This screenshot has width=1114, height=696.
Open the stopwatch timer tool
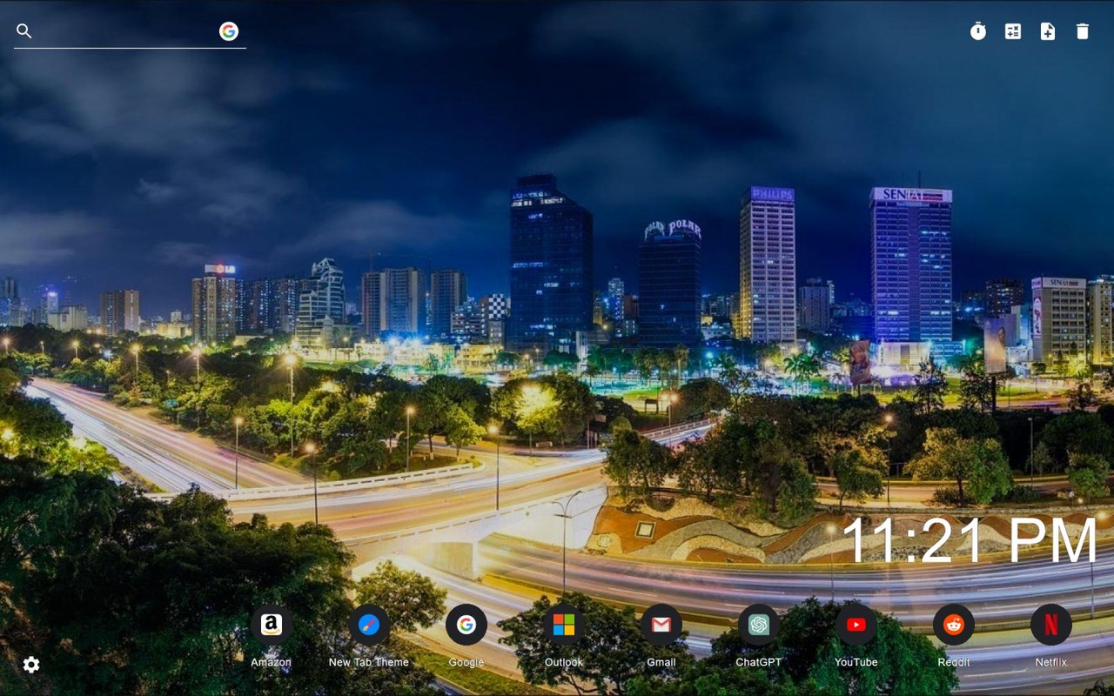(x=978, y=31)
